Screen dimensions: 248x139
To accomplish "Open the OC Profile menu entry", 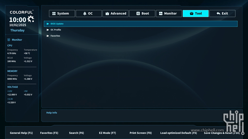I will 56,30.
